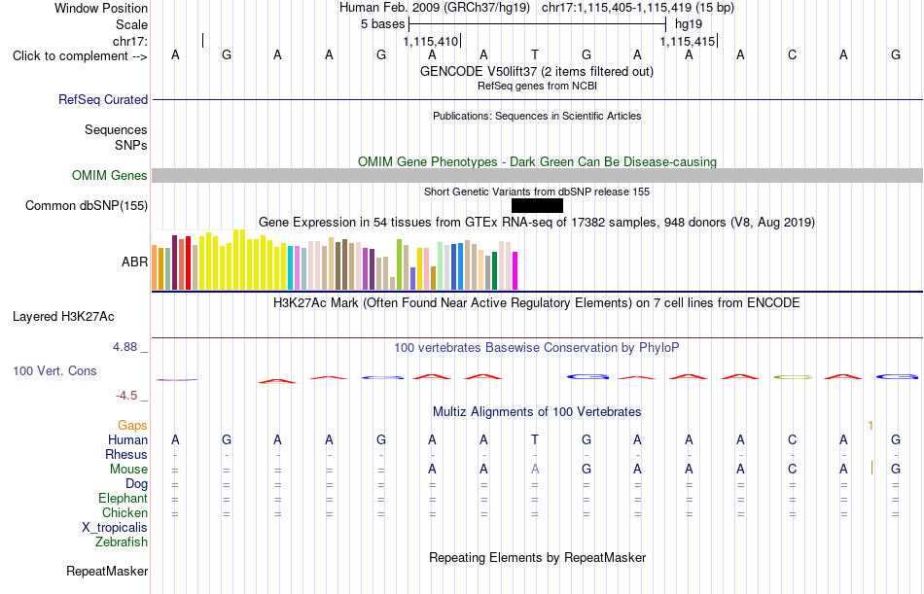Viewport: 924px width, 594px height.
Task: Click the C base in complement row
Action: [792, 55]
